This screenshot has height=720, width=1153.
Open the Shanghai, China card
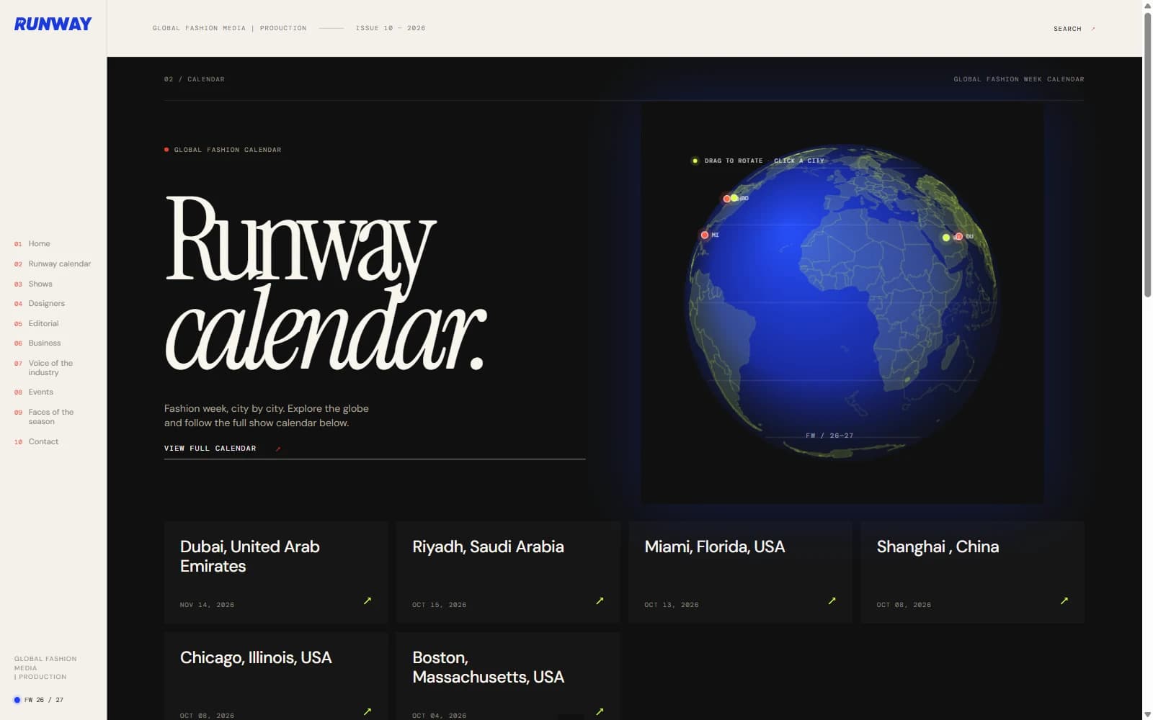coord(972,572)
